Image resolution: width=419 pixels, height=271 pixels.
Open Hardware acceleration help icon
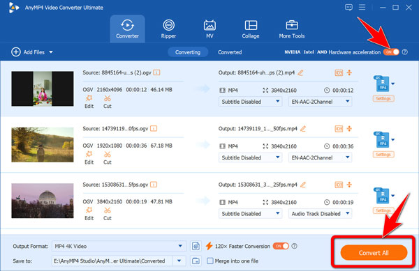coord(405,52)
